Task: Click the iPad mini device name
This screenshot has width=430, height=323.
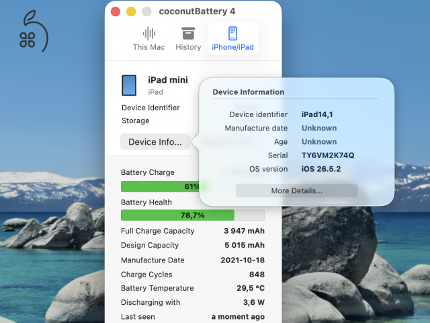Action: 168,80
